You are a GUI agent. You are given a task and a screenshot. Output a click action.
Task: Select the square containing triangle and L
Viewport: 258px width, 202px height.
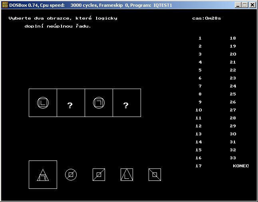[127, 174]
